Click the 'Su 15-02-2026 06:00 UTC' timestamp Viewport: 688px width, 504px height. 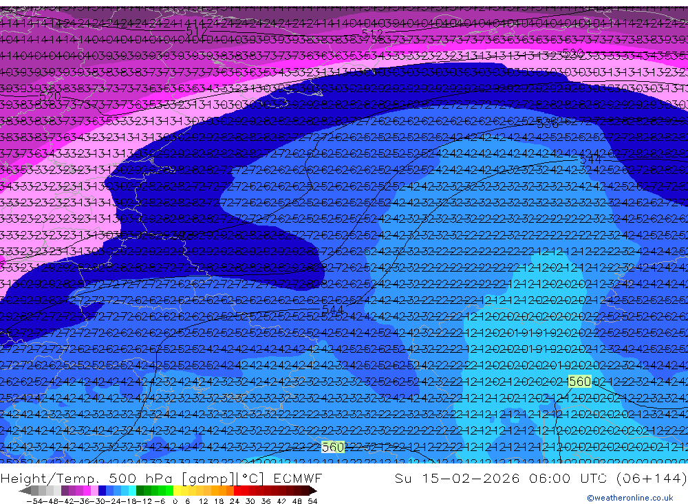[501, 478]
